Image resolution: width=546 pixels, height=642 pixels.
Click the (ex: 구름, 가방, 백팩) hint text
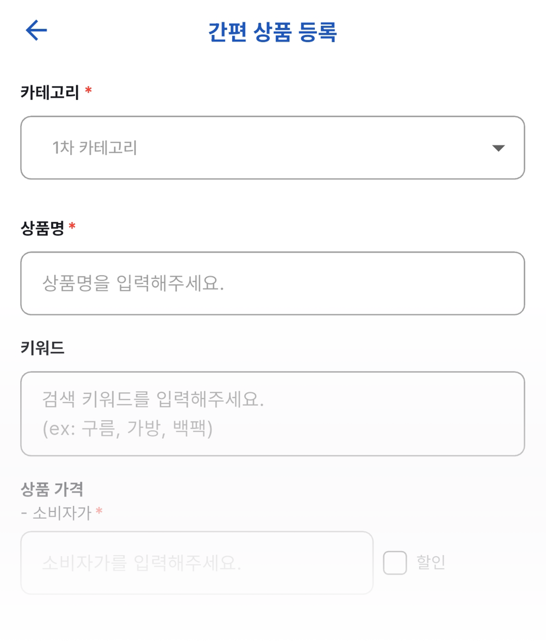(x=127, y=429)
